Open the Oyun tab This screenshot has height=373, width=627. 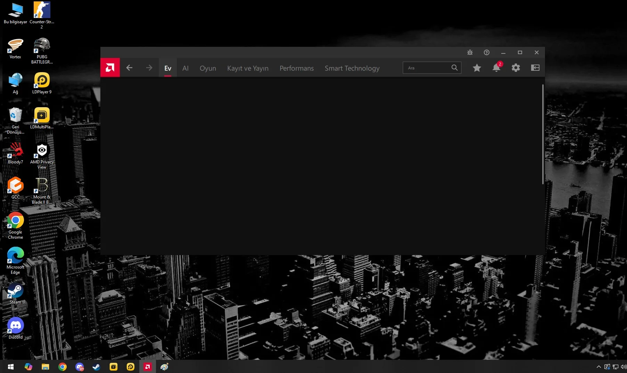[208, 68]
